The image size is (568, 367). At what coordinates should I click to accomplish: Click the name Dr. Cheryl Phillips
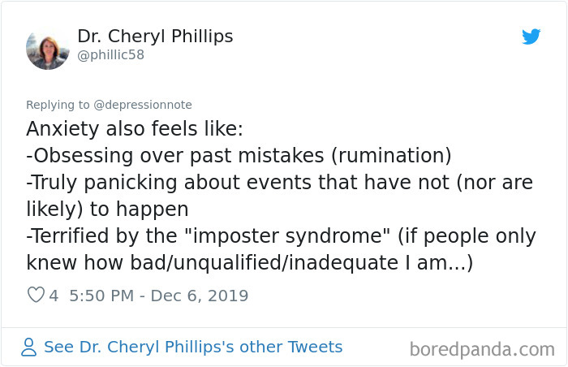pos(155,37)
